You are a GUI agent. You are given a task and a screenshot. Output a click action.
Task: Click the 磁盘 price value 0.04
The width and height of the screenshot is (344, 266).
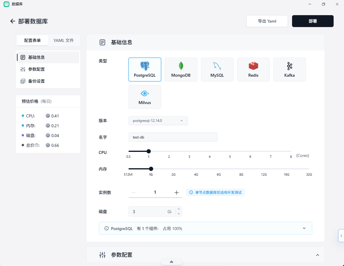pyautogui.click(x=55, y=136)
